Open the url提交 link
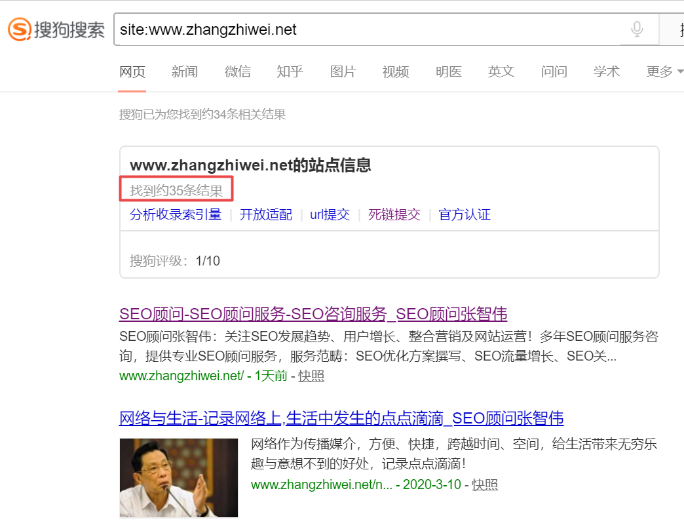Screen dimensions: 684x531 coord(330,214)
